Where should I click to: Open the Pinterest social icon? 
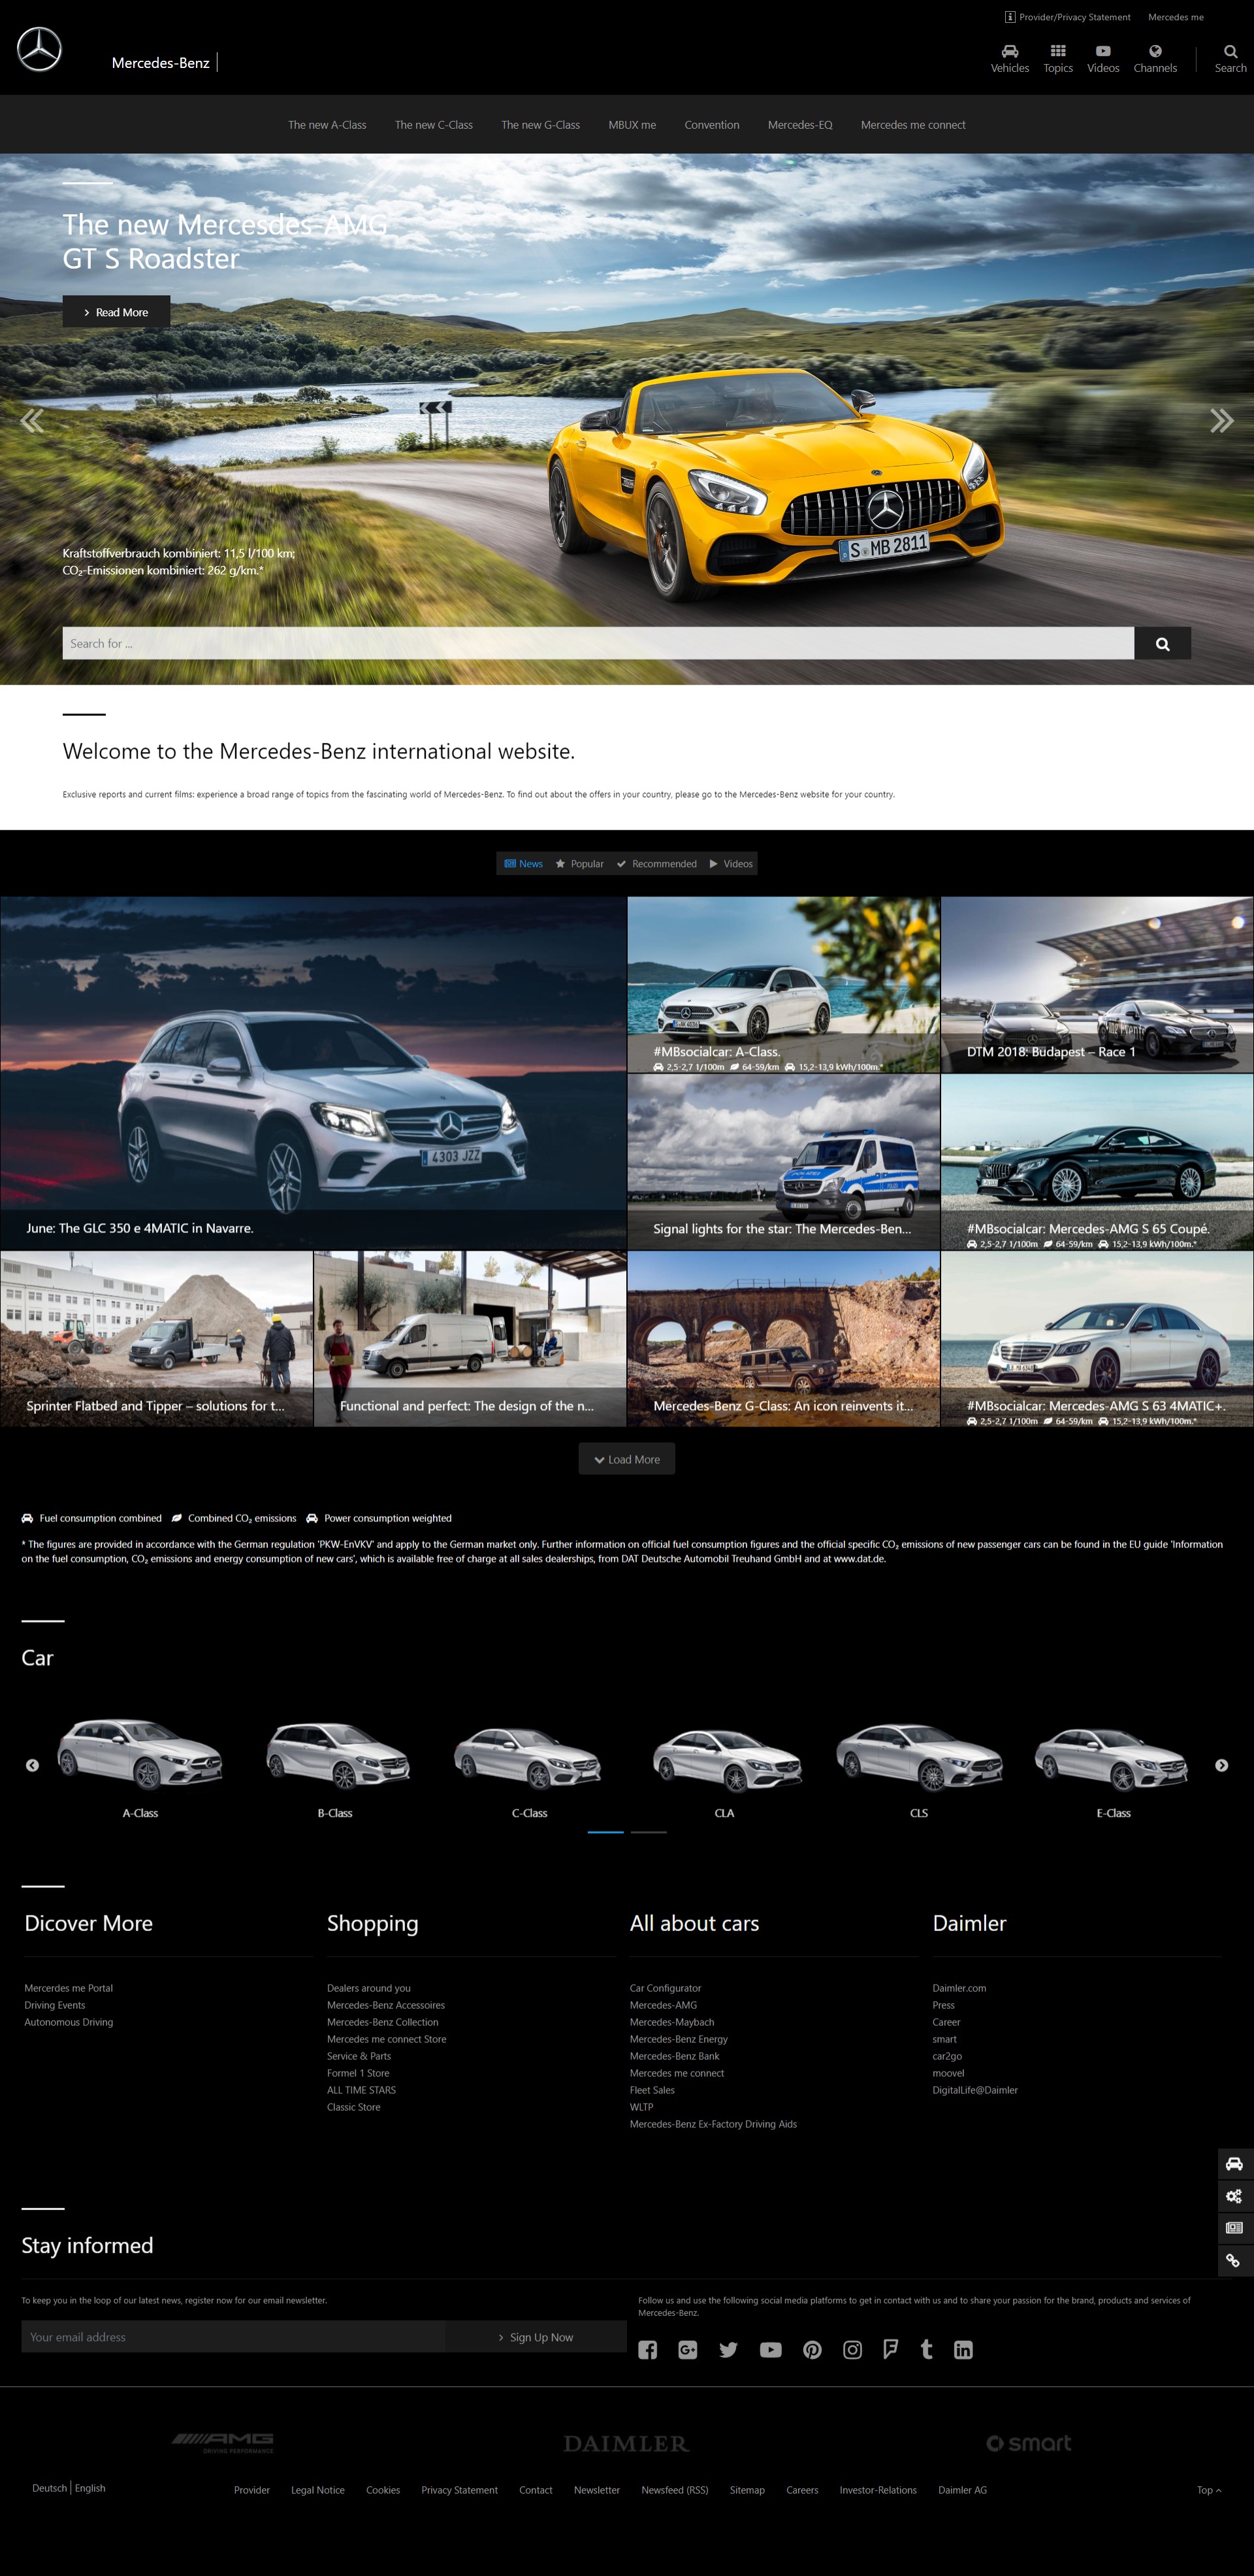pos(812,2350)
